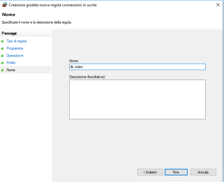Focus the Descrizione (facoltativa) text area
Image resolution: width=224 pixels, height=182 pixels.
[137, 99]
